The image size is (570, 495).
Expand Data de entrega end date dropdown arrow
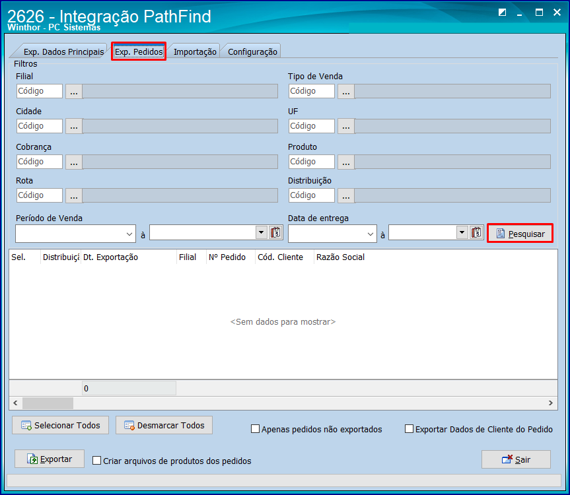(462, 232)
